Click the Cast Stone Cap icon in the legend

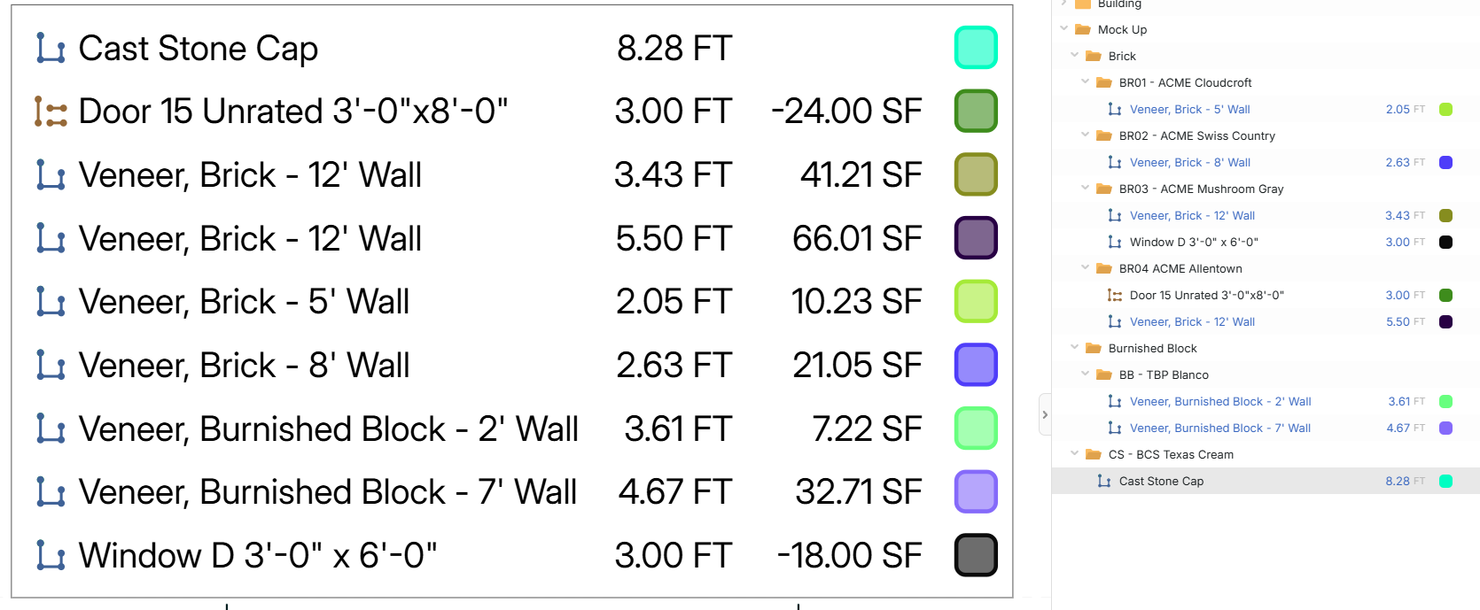(51, 49)
